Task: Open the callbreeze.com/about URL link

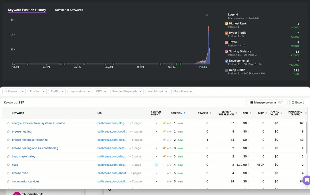Action: click(112, 173)
